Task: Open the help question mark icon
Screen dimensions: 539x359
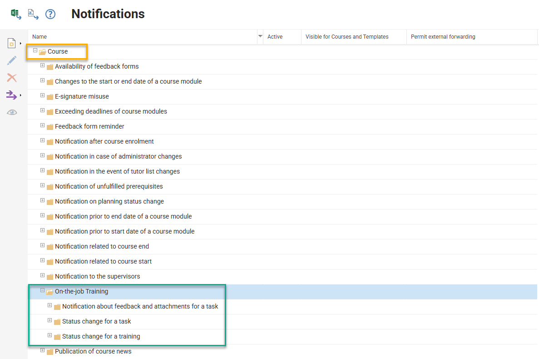Action: point(50,14)
